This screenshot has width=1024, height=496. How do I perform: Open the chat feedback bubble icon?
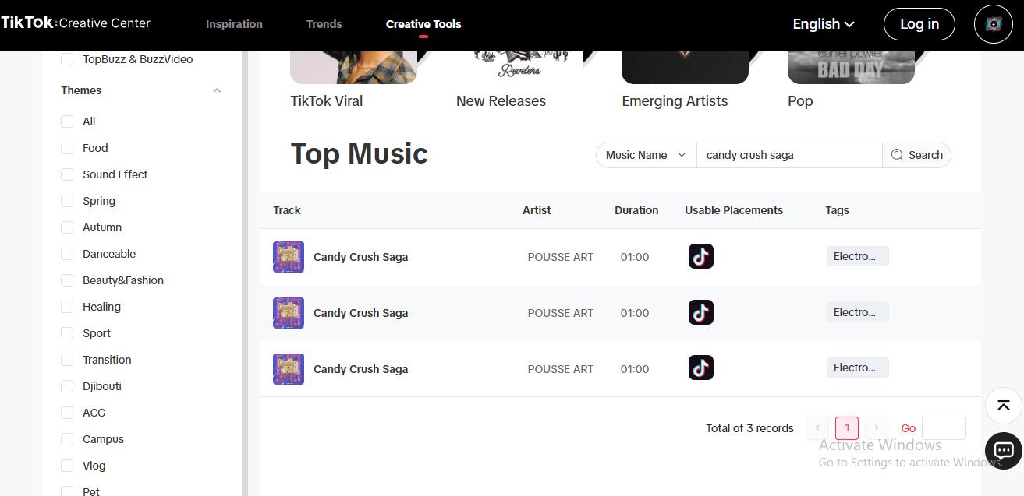(1003, 450)
